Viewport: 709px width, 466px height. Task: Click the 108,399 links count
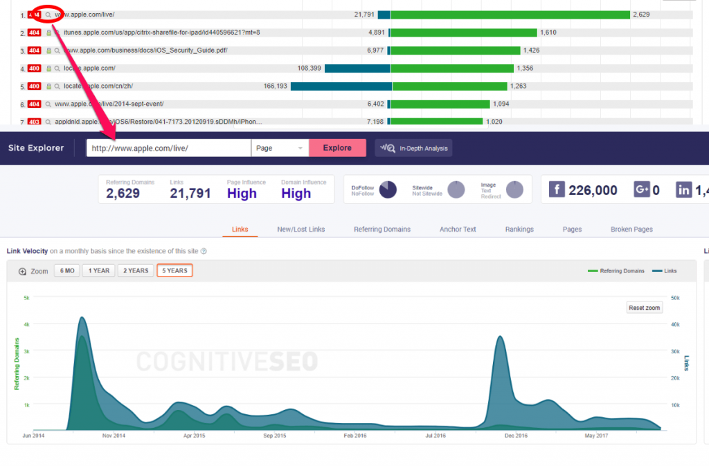[309, 68]
